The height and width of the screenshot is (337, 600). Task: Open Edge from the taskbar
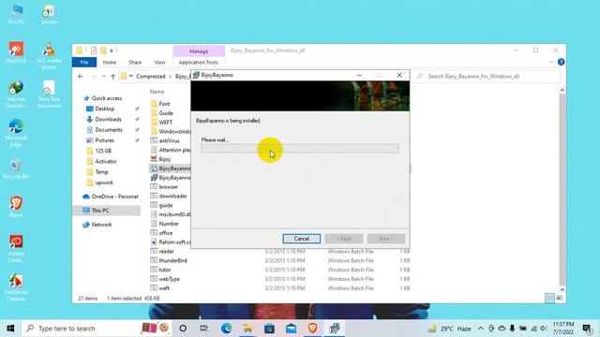pos(226,329)
